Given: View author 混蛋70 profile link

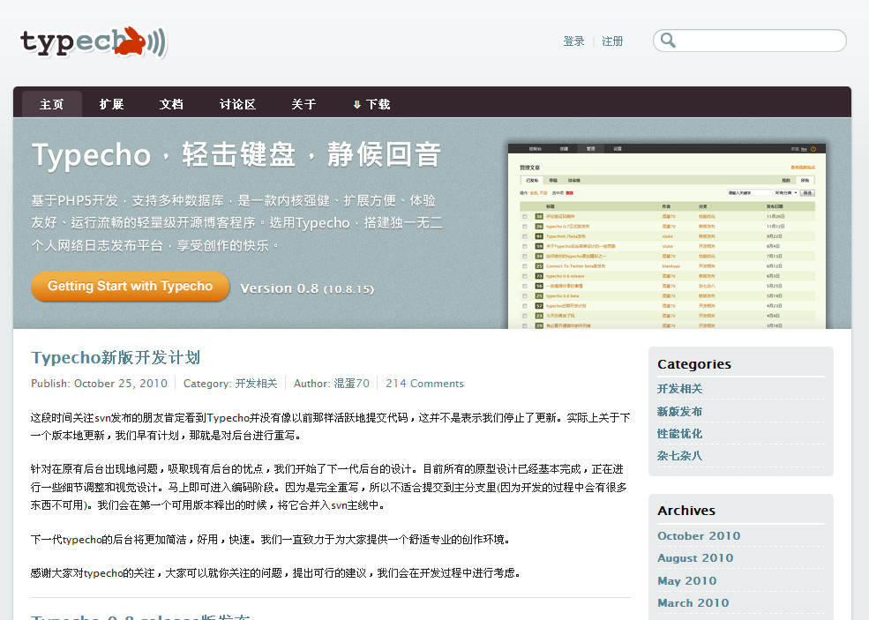Looking at the screenshot, I should tap(351, 384).
